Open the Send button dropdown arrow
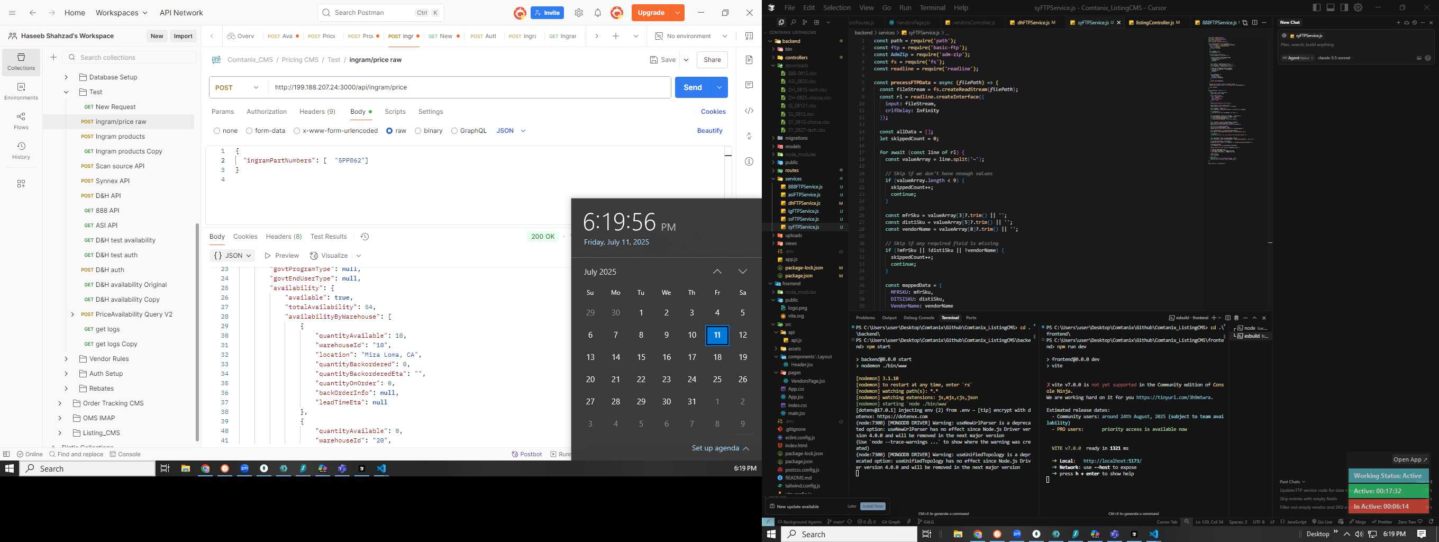Screen dimensions: 1439x542 tap(719, 88)
